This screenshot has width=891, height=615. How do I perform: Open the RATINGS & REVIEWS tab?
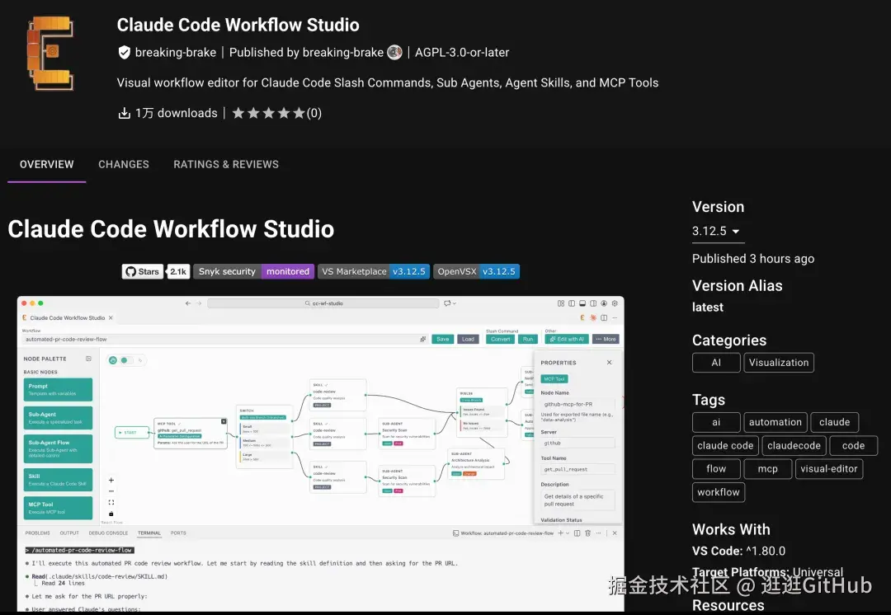[226, 164]
